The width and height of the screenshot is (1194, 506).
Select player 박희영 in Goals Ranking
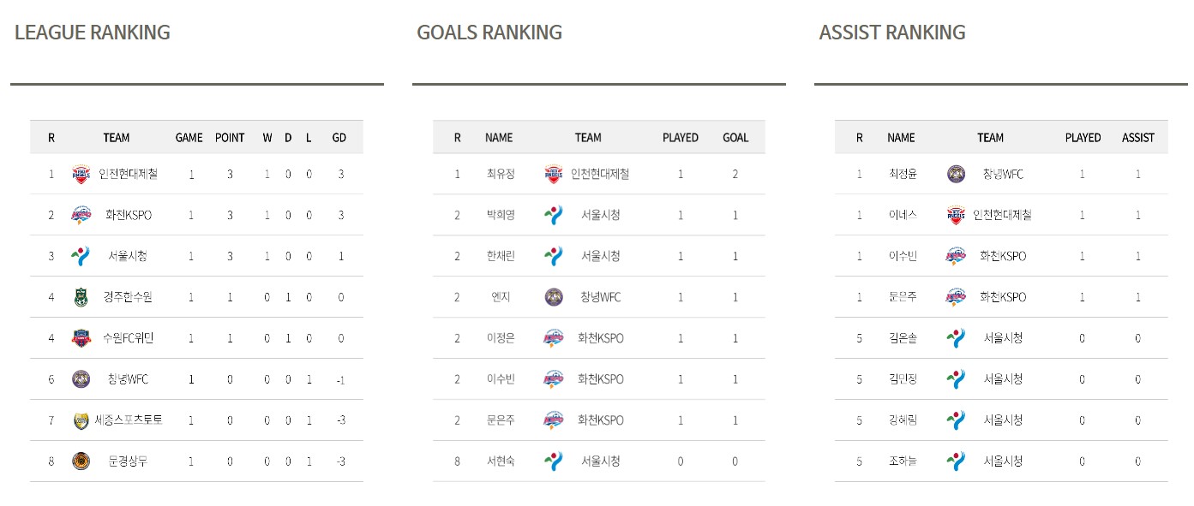500,215
